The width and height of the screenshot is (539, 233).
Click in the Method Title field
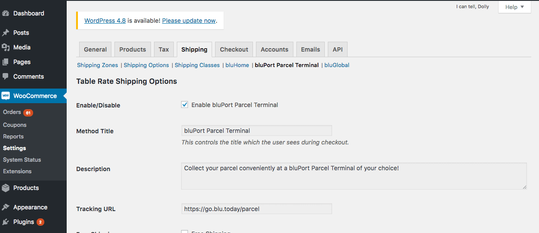256,131
